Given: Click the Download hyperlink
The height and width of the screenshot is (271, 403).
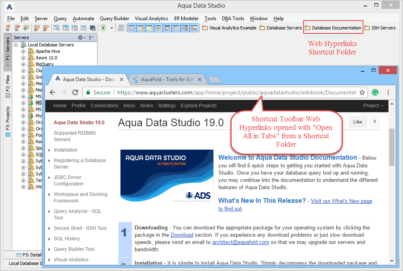Looking at the screenshot, I should 182,235.
